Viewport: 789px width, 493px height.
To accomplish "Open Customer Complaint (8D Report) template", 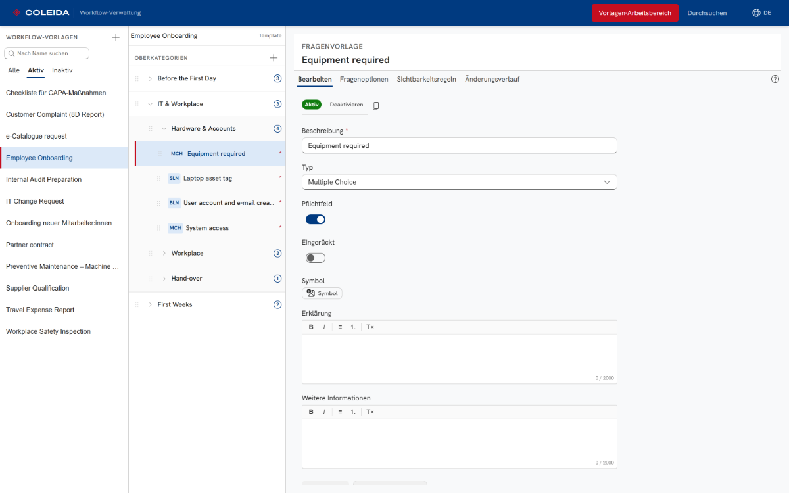I will pyautogui.click(x=64, y=114).
